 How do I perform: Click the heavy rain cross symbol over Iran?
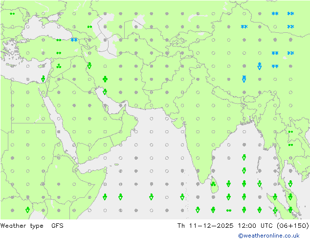(105, 79)
